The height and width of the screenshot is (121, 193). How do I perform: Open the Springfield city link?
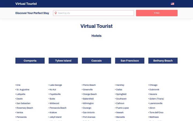point(121,94)
